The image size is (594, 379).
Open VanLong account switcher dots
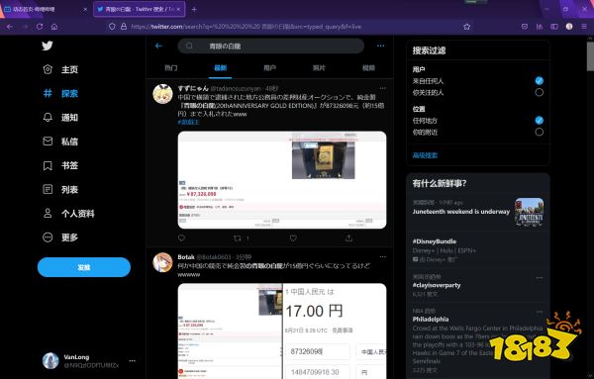pyautogui.click(x=133, y=361)
